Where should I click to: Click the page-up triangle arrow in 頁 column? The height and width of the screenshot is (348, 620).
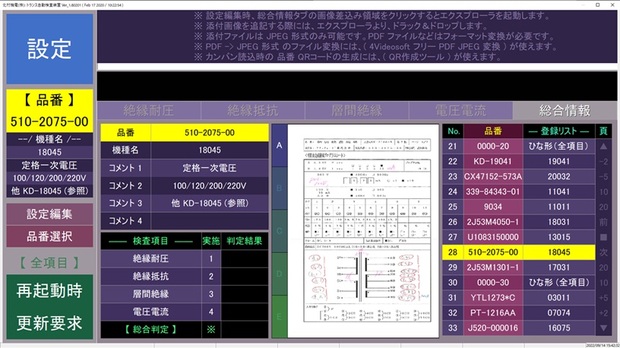click(604, 146)
